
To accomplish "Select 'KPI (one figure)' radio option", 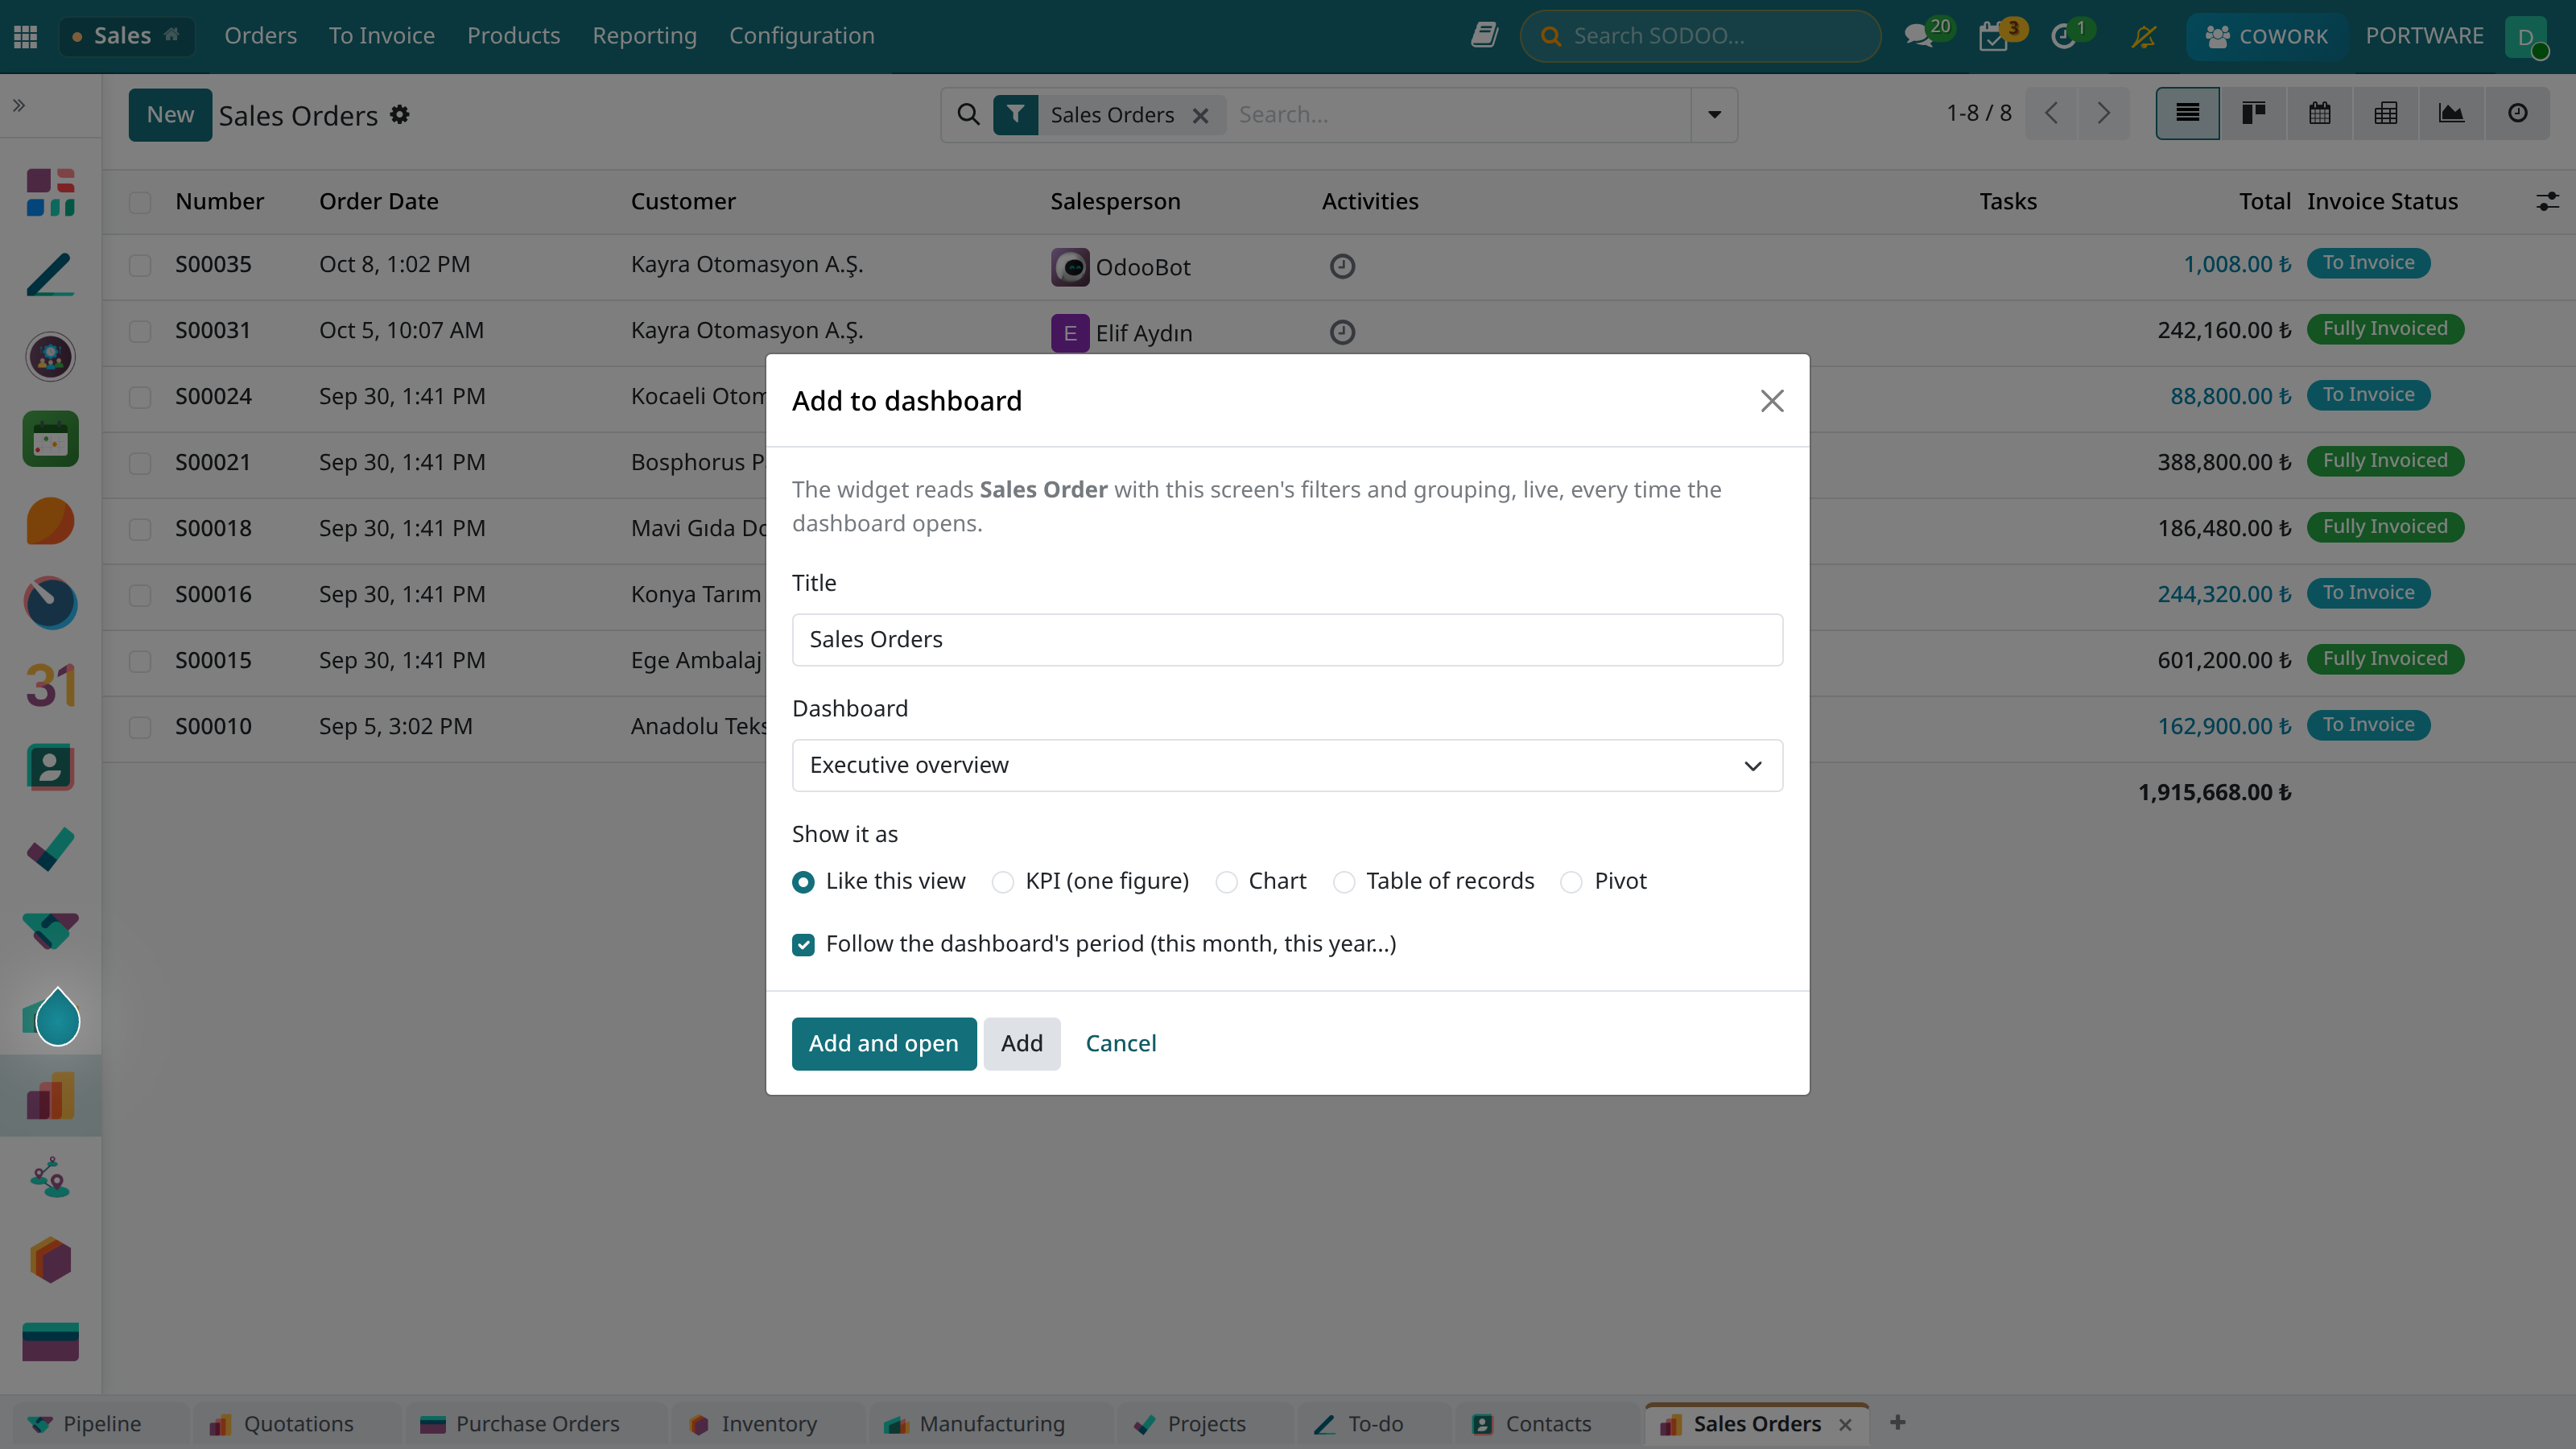I will [x=1002, y=882].
